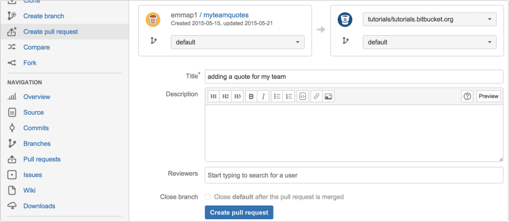Insert a bulleted list icon

pyautogui.click(x=277, y=96)
